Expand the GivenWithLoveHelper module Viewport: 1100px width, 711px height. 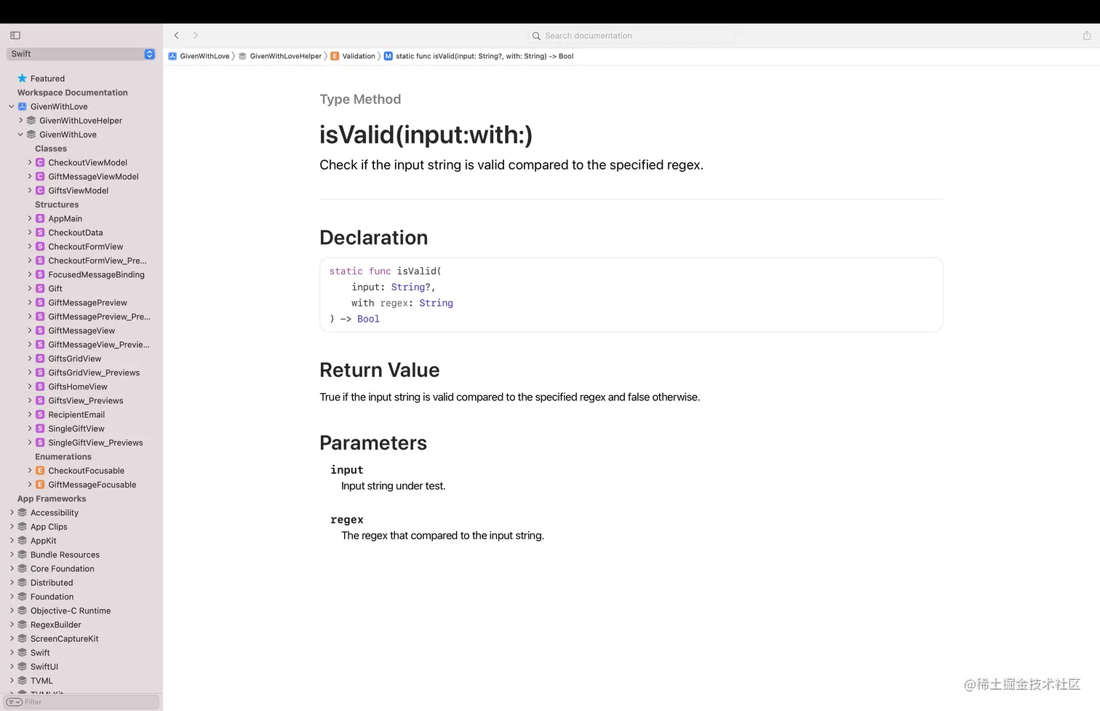click(x=20, y=121)
